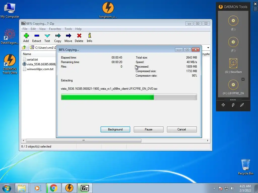Select the vista_5536 ISO file in the list

pyautogui.click(x=40, y=64)
